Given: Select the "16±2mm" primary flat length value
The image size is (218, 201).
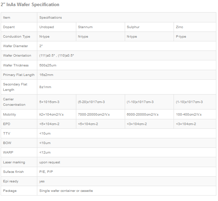Looking at the screenshot, I should (46, 75).
